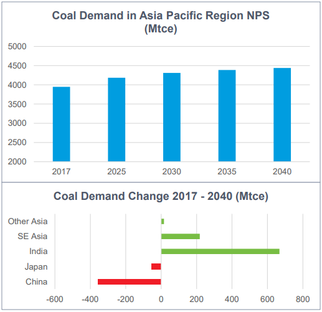Screen dimensions: 322x312
Task: Click the 800 x-axis label
Action: point(303,300)
